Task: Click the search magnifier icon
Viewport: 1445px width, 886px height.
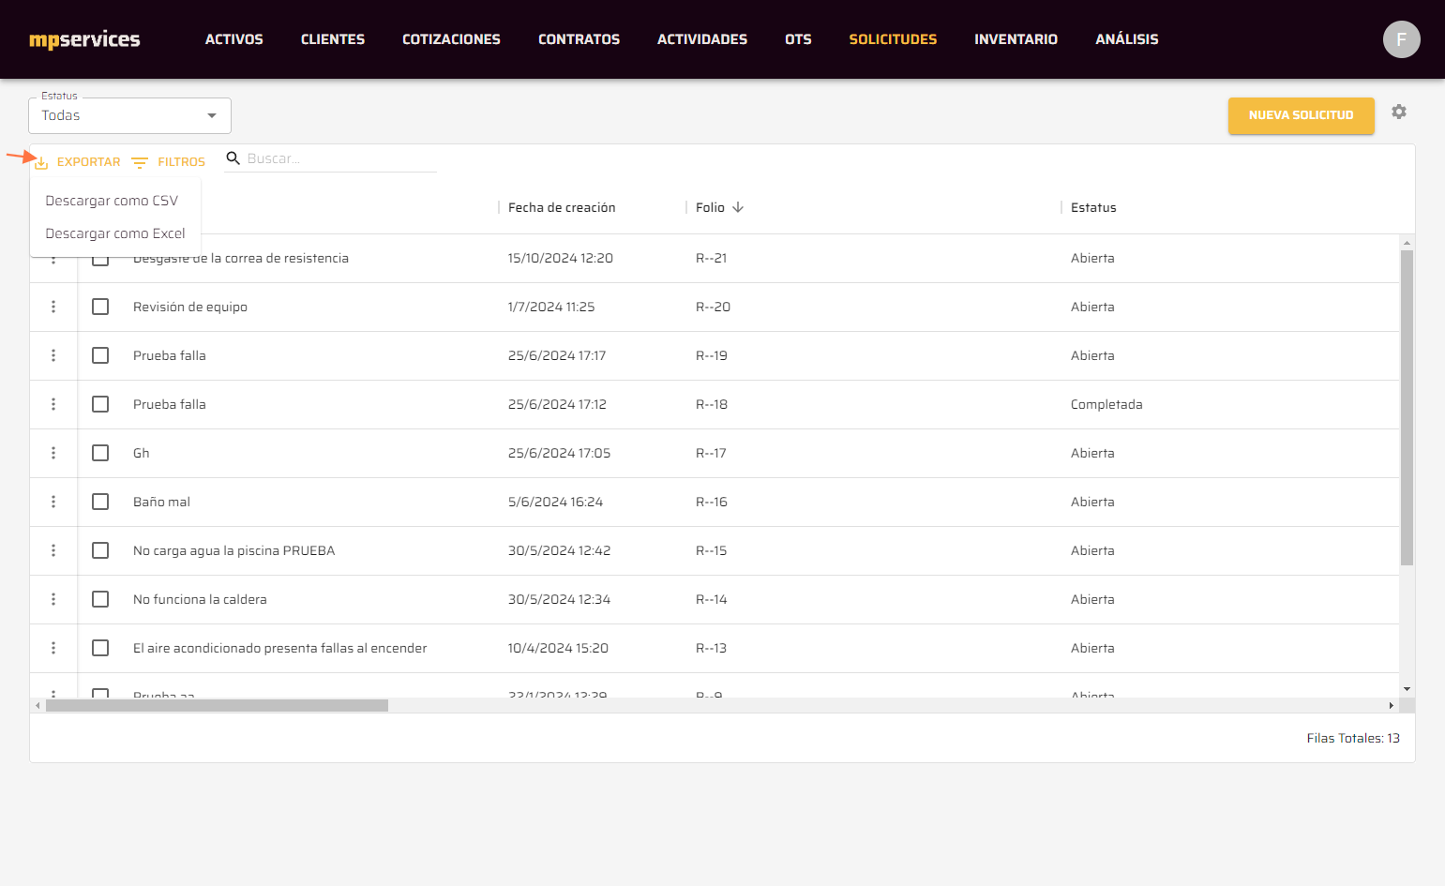Action: point(233,158)
